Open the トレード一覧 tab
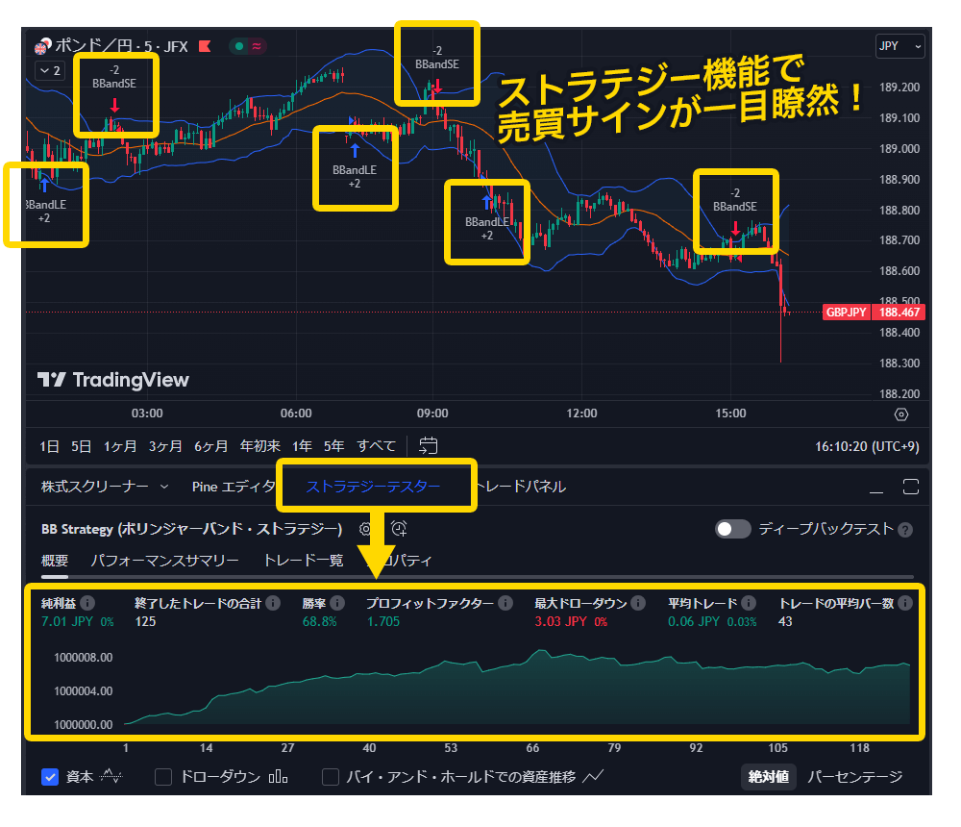Image resolution: width=961 pixels, height=827 pixels. coord(303,560)
